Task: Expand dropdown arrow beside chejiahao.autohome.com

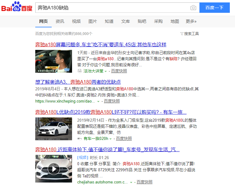Action: tap(131, 183)
